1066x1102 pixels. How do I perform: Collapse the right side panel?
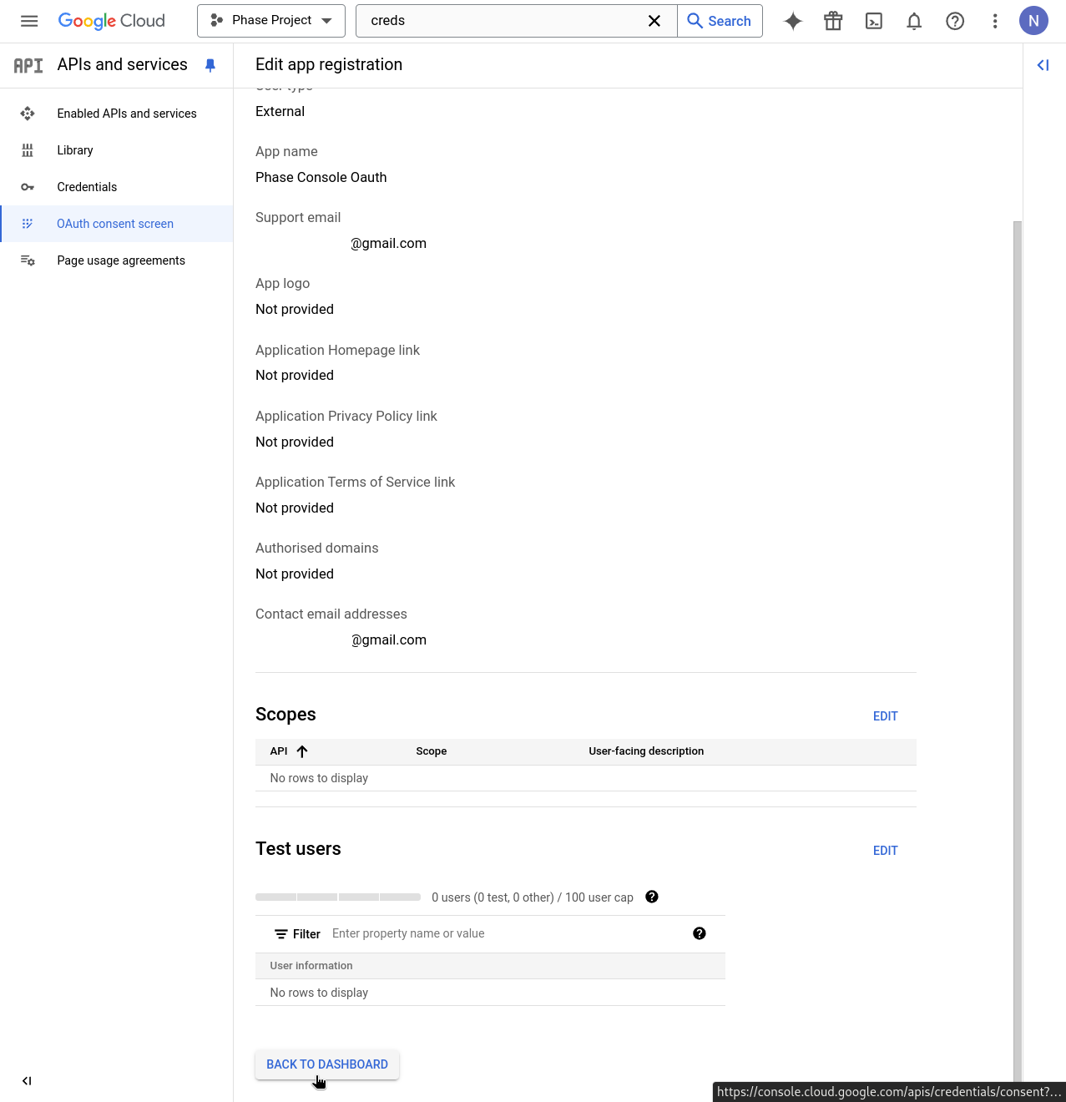1042,64
